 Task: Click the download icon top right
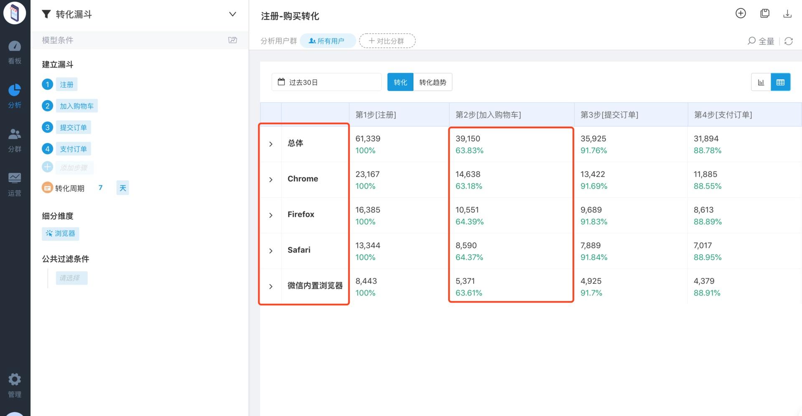pos(787,14)
